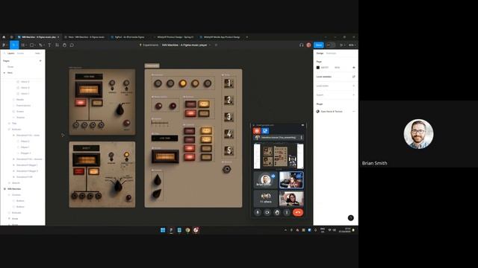Switch to the Layers tab
Image resolution: width=478 pixels, height=268 pixels.
coord(10,53)
